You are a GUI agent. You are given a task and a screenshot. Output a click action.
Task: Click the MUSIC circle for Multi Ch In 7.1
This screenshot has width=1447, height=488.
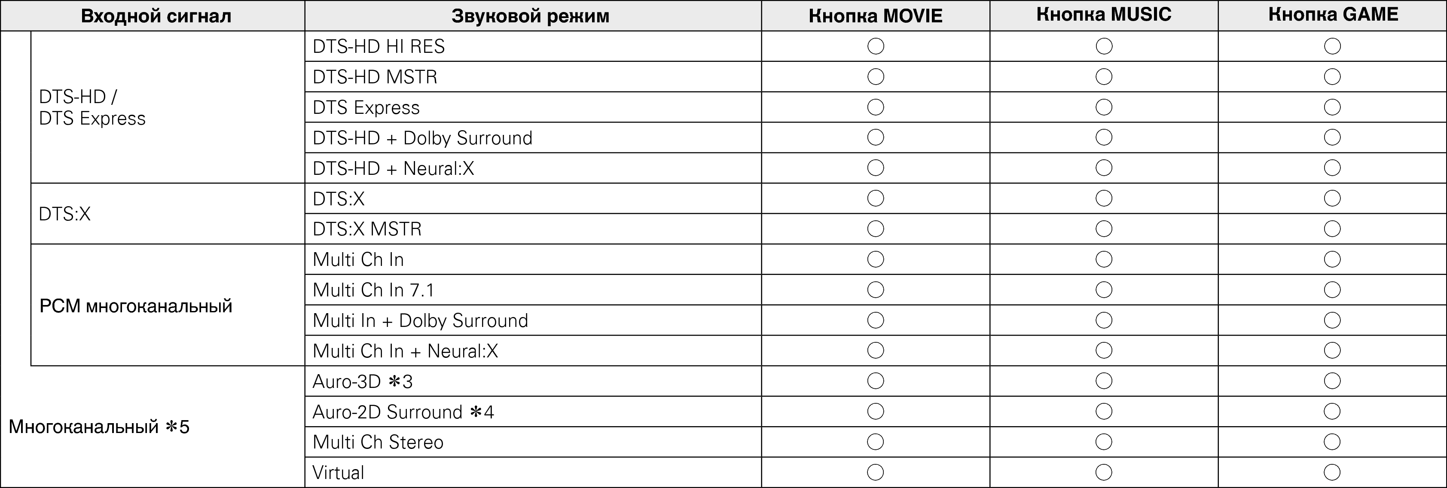pyautogui.click(x=1104, y=290)
